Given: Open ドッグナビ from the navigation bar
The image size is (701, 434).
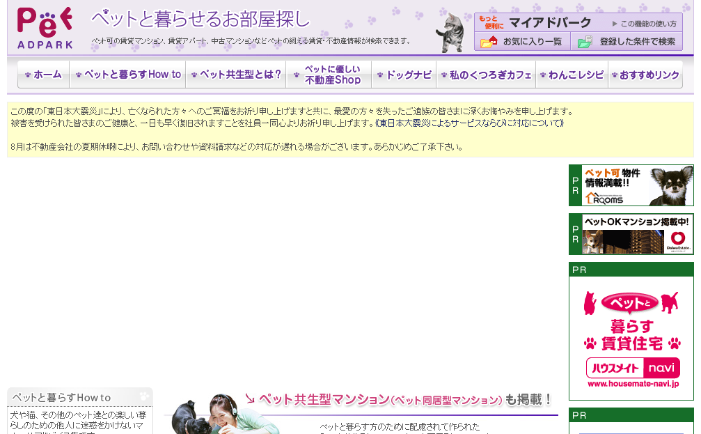Looking at the screenshot, I should coord(404,75).
